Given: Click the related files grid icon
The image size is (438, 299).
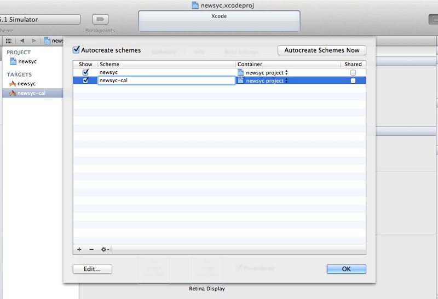Looking at the screenshot, I should (9, 41).
